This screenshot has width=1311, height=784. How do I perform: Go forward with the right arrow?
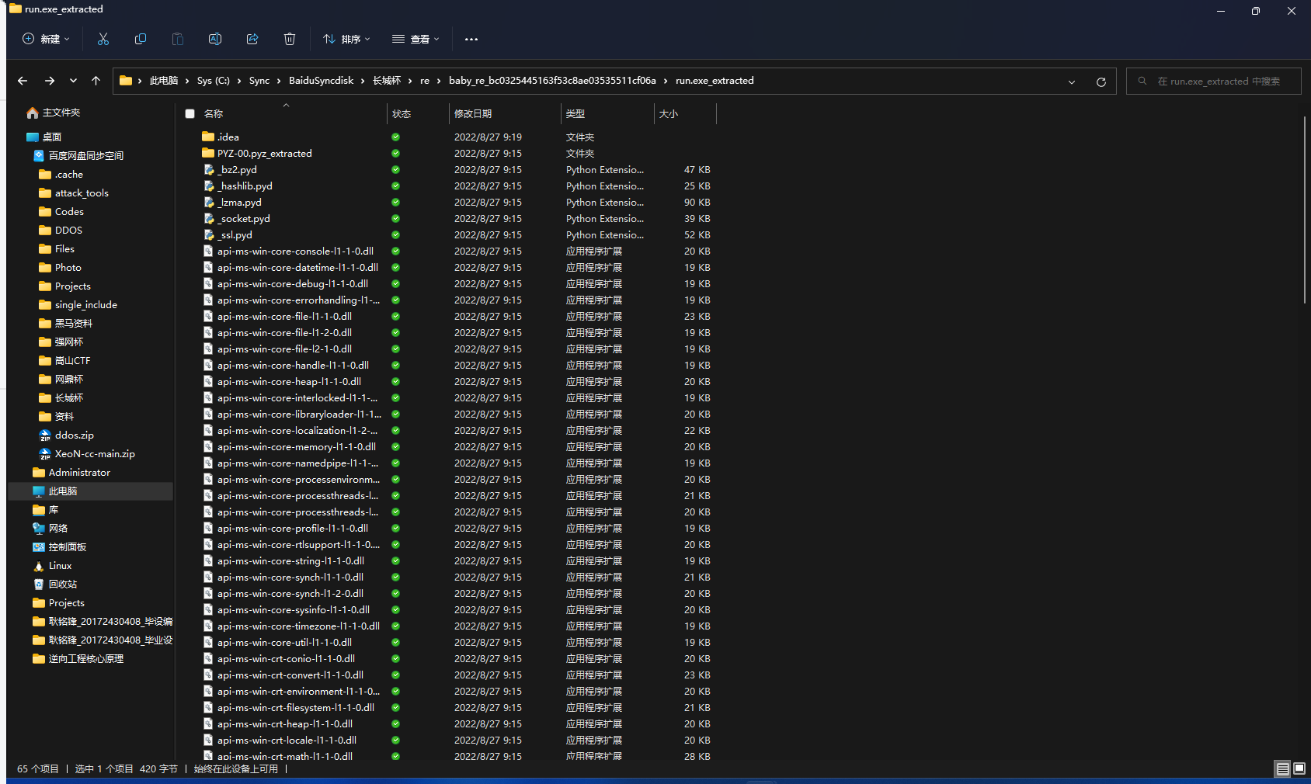tap(50, 81)
